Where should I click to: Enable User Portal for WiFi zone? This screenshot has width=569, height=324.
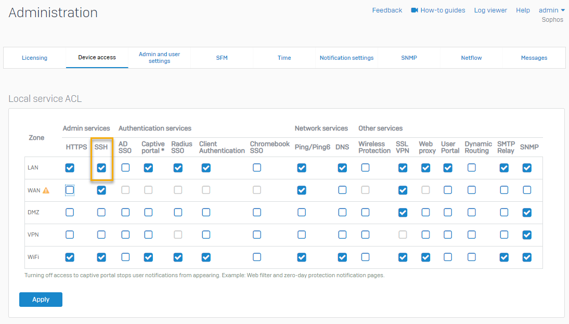pyautogui.click(x=448, y=257)
